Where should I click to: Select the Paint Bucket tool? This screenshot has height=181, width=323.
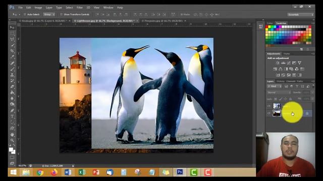coord(12,93)
